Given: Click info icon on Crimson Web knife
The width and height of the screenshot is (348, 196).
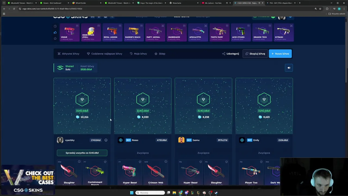Looking at the screenshot, I should click(166, 162).
